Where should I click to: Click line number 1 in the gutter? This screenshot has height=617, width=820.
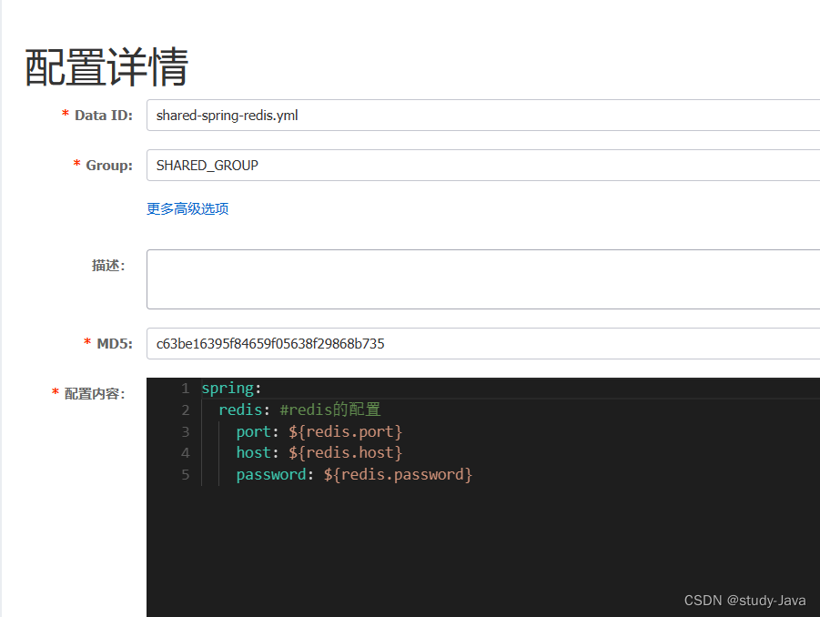coord(185,389)
